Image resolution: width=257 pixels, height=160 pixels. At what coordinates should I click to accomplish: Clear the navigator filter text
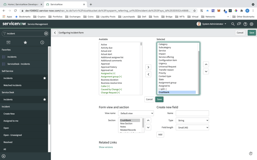[x=46, y=34]
